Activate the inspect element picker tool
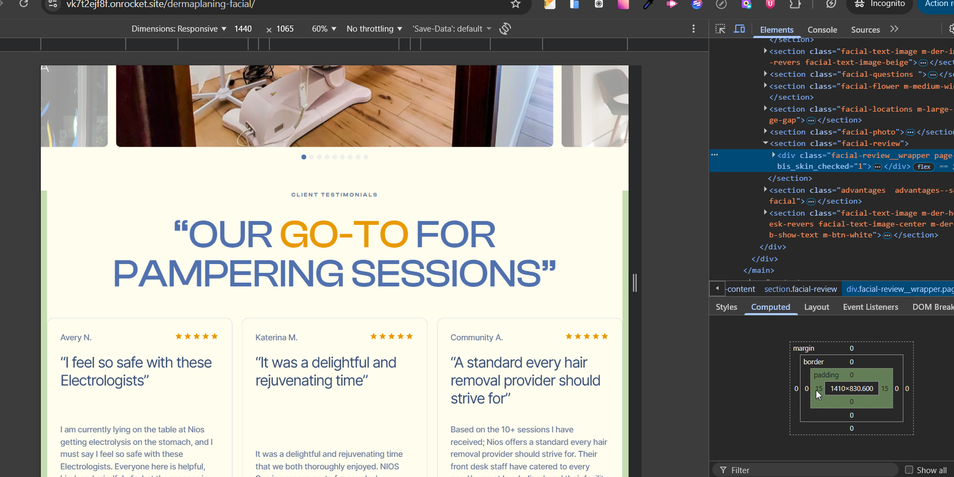 [720, 29]
